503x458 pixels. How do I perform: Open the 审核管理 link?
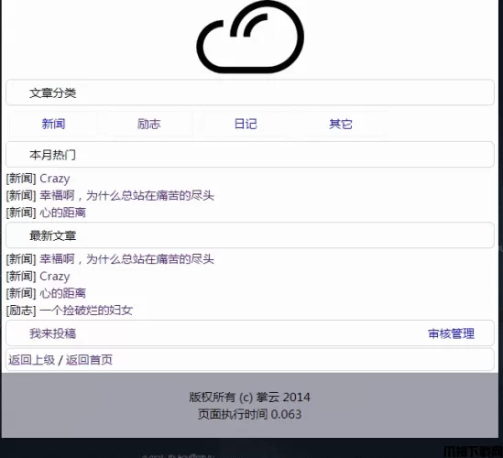(x=451, y=333)
